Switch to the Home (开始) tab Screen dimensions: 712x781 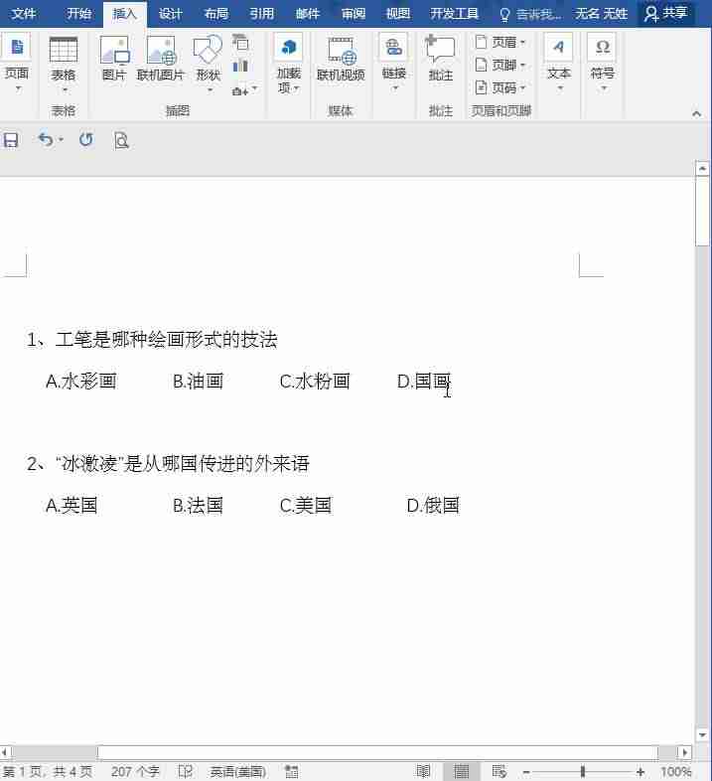[x=79, y=14]
